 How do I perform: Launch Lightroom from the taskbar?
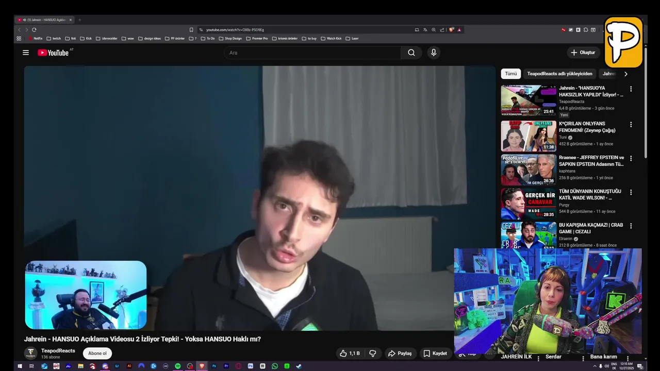(117, 366)
